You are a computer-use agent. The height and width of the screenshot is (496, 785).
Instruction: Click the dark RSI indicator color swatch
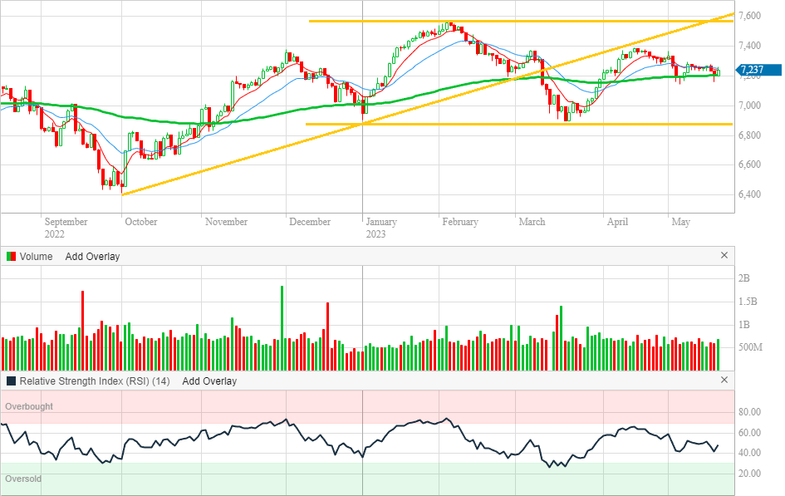point(11,381)
